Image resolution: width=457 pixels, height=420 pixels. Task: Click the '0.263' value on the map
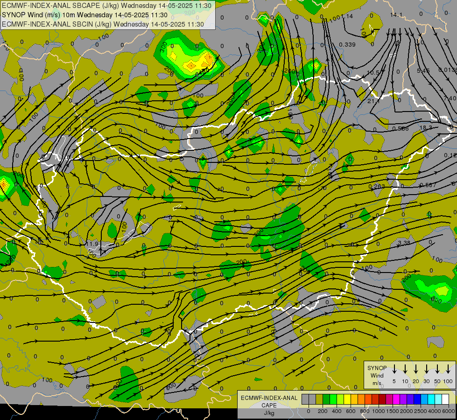pyautogui.click(x=377, y=186)
